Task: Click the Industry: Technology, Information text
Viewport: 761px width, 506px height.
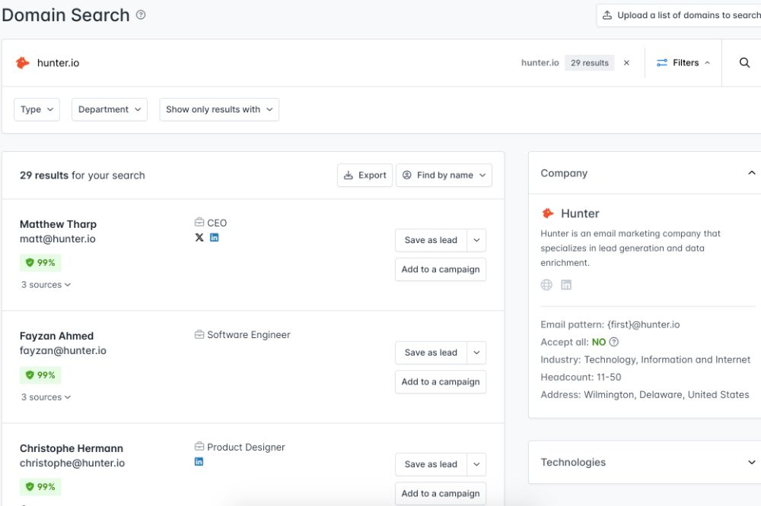Action: (x=645, y=359)
